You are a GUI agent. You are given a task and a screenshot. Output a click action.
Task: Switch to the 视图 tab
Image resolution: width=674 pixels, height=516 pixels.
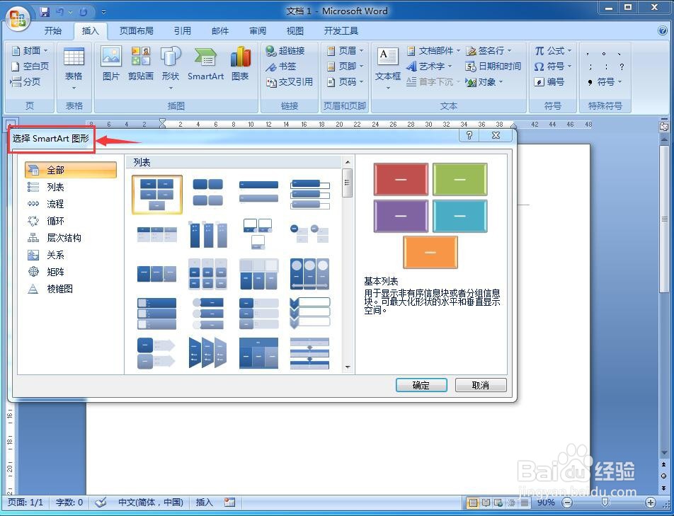point(295,30)
